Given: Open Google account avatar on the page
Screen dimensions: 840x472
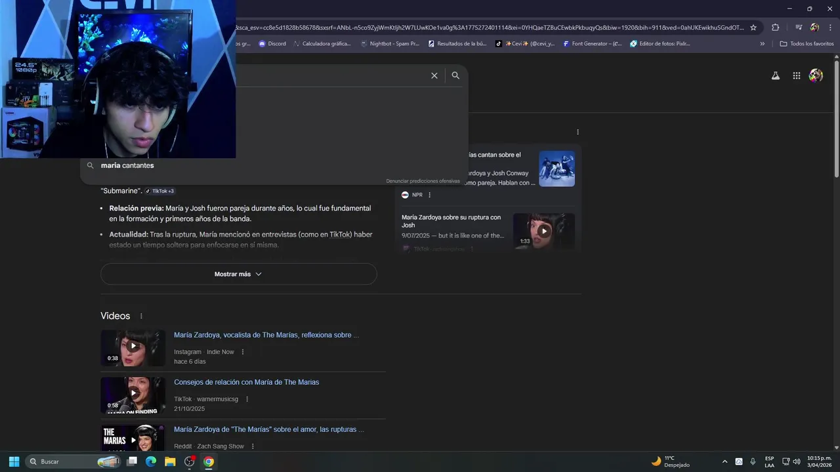Looking at the screenshot, I should (816, 75).
